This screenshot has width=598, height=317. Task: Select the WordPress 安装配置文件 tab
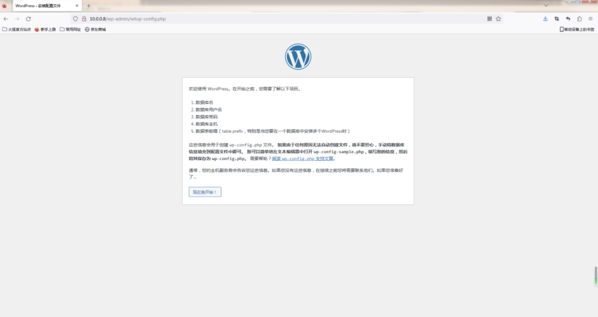click(47, 6)
